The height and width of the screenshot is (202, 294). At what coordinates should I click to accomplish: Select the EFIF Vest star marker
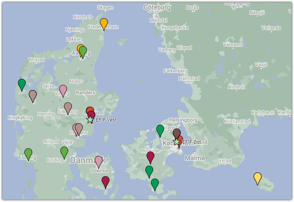tap(90, 120)
